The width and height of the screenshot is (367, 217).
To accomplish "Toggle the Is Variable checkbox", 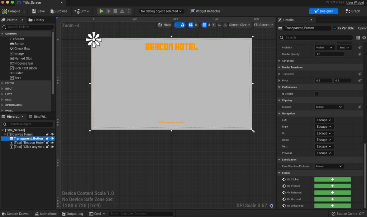I will [x=335, y=28].
